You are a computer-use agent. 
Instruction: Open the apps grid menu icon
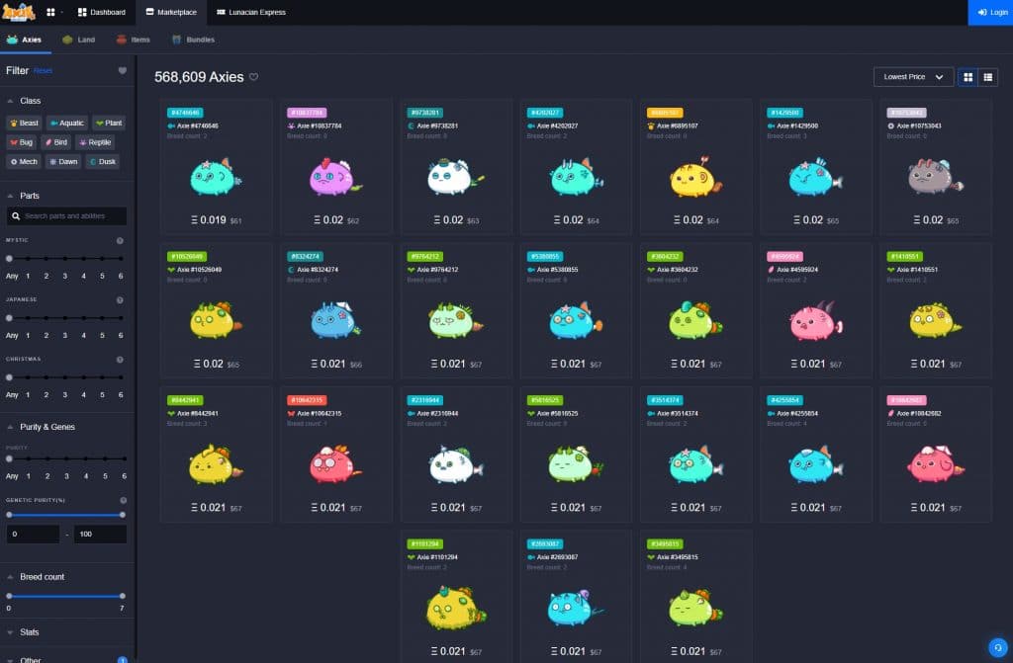click(x=50, y=12)
